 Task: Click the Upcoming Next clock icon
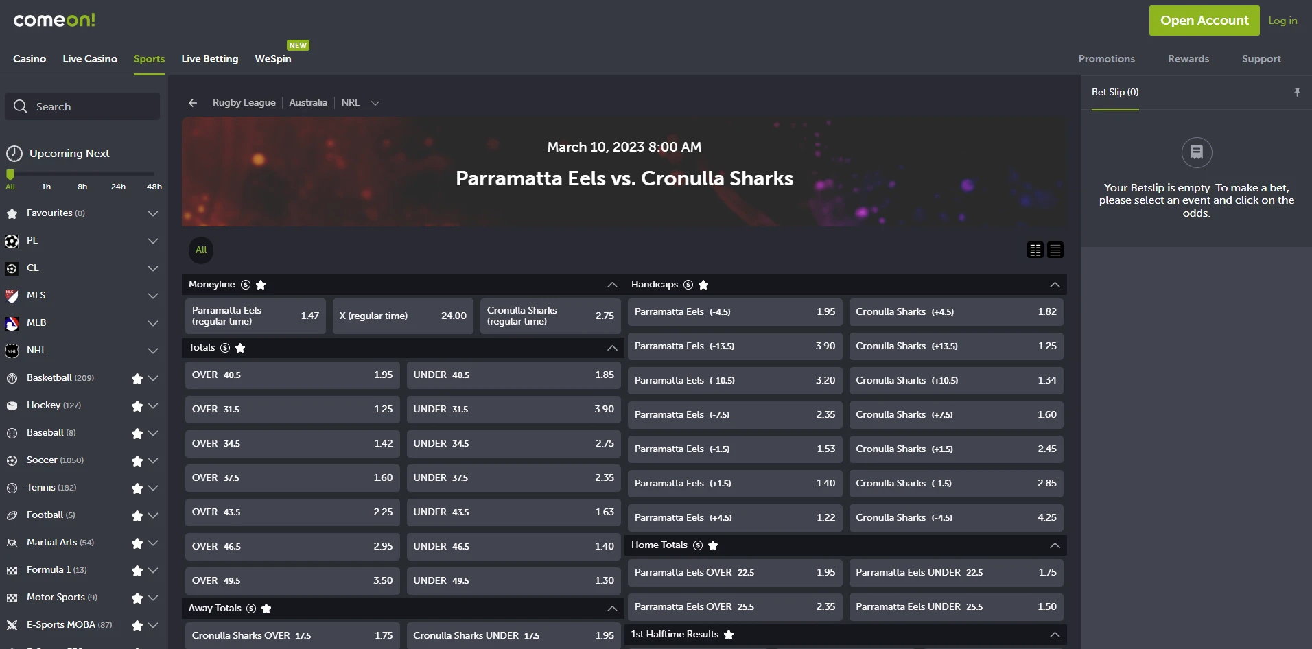[14, 154]
